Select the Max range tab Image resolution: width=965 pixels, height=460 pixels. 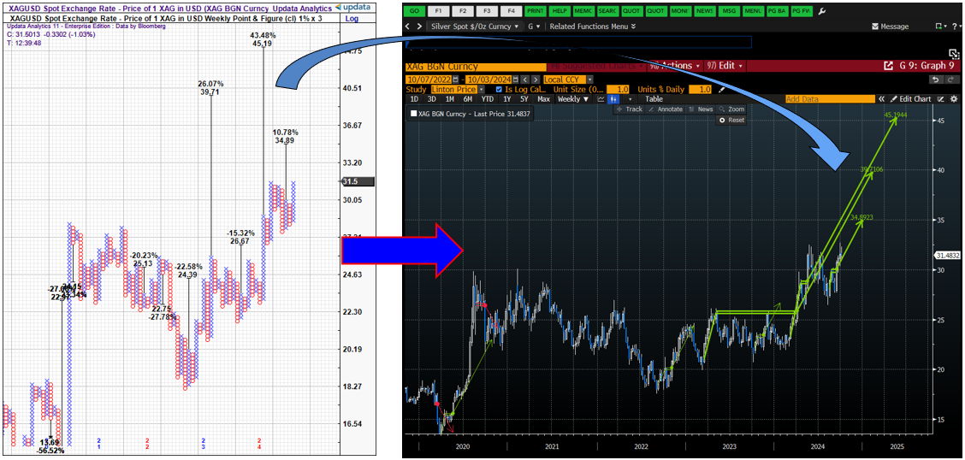[x=544, y=99]
